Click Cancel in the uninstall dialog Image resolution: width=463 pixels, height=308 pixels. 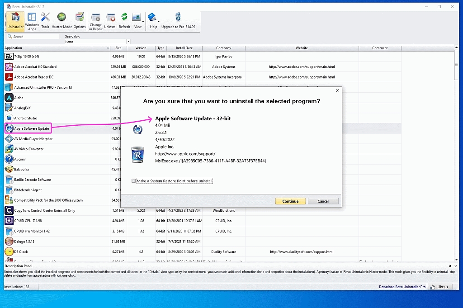click(x=323, y=201)
